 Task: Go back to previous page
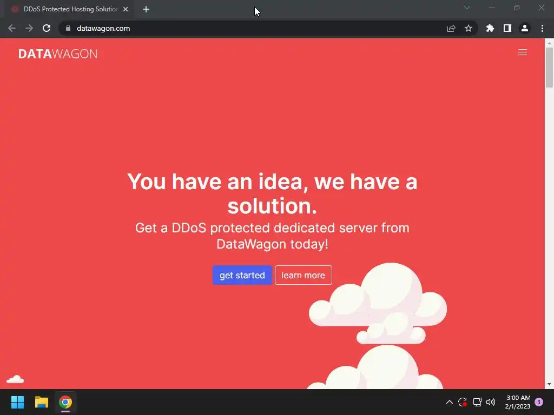click(12, 28)
